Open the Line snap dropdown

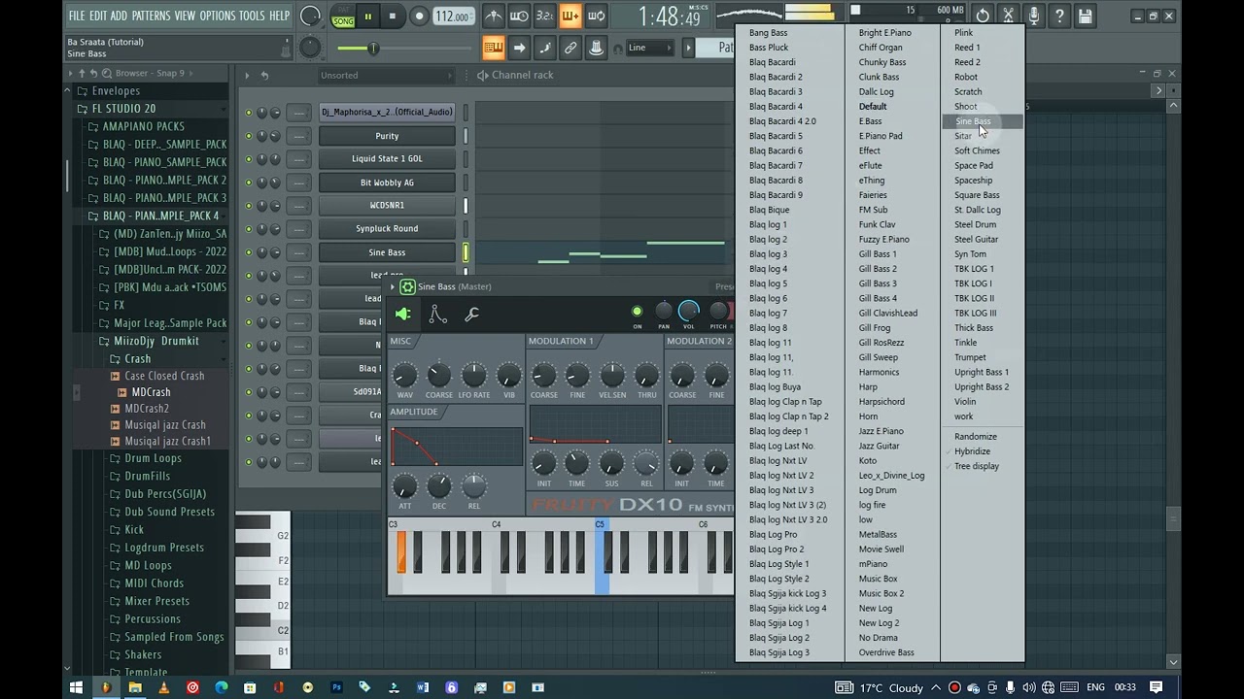(x=648, y=48)
